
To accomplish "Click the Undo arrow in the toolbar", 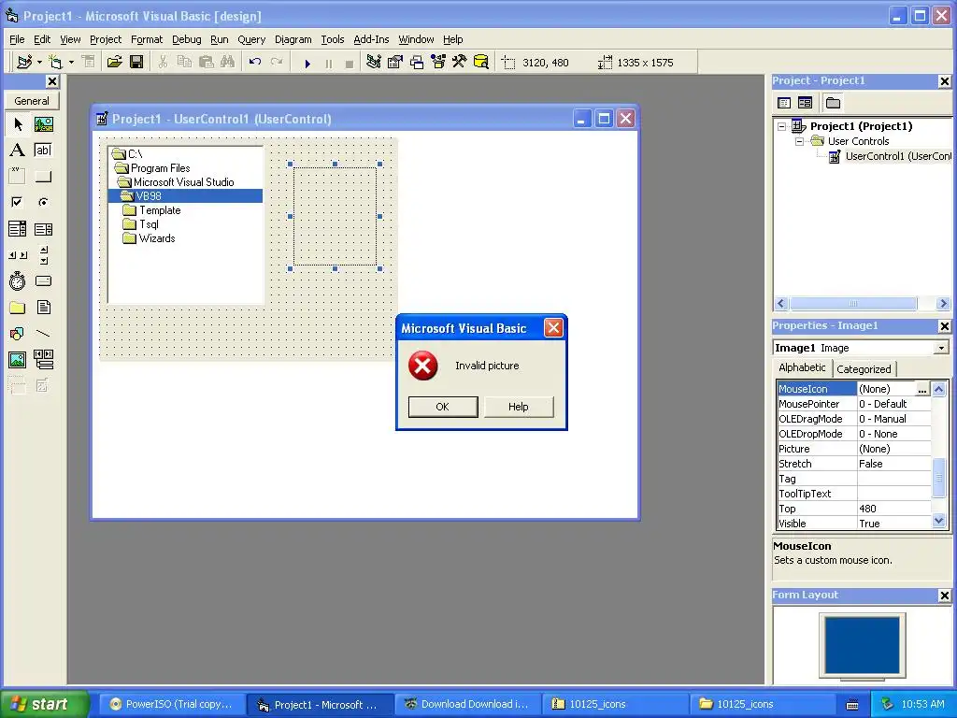I will pyautogui.click(x=255, y=63).
